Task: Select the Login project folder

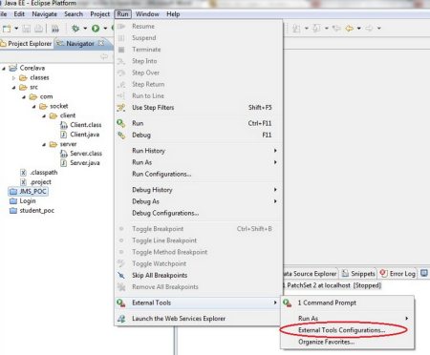Action: [23, 201]
